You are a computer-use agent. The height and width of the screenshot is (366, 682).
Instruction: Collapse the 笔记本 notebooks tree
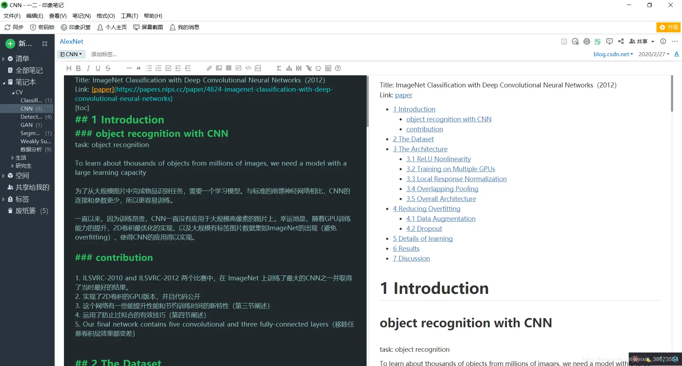4,82
